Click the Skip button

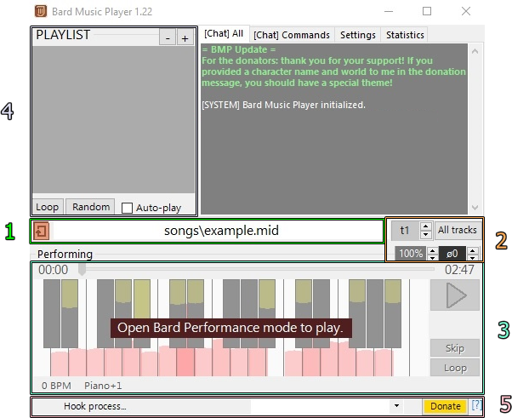tap(455, 348)
